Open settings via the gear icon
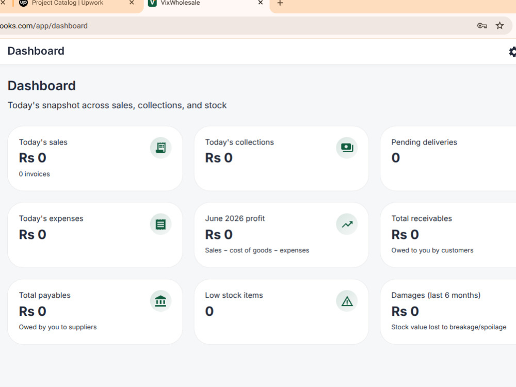 (x=513, y=52)
